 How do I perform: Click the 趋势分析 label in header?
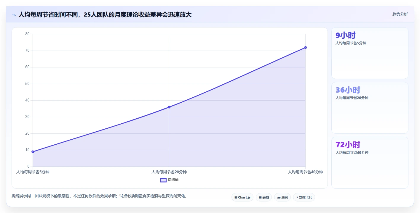point(400,14)
